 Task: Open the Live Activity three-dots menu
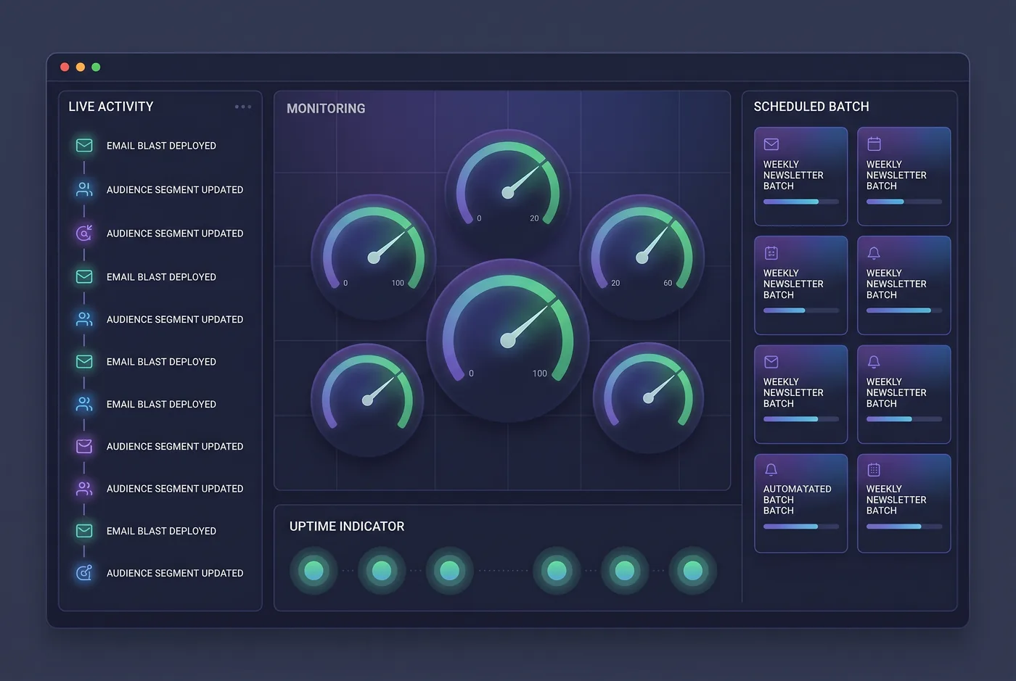click(x=243, y=107)
